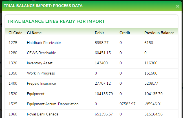
Task: Click Equipment debit value 104135.79
Action: pyautogui.click(x=104, y=94)
